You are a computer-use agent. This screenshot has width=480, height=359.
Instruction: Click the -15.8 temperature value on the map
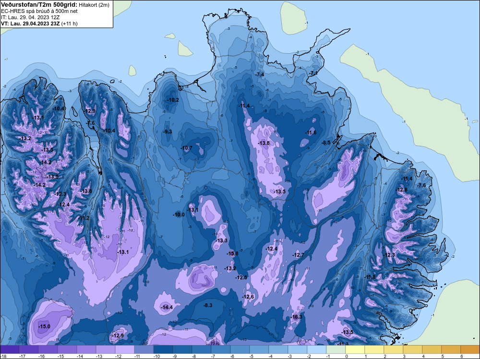click(x=232, y=253)
